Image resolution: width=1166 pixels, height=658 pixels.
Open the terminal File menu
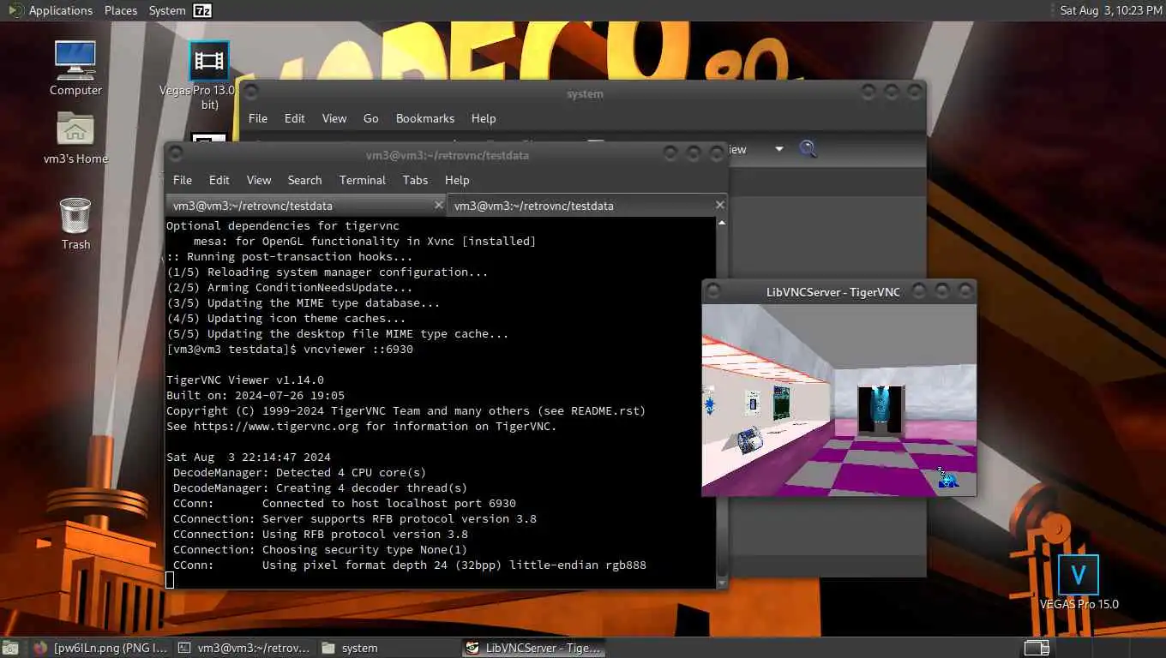(183, 180)
